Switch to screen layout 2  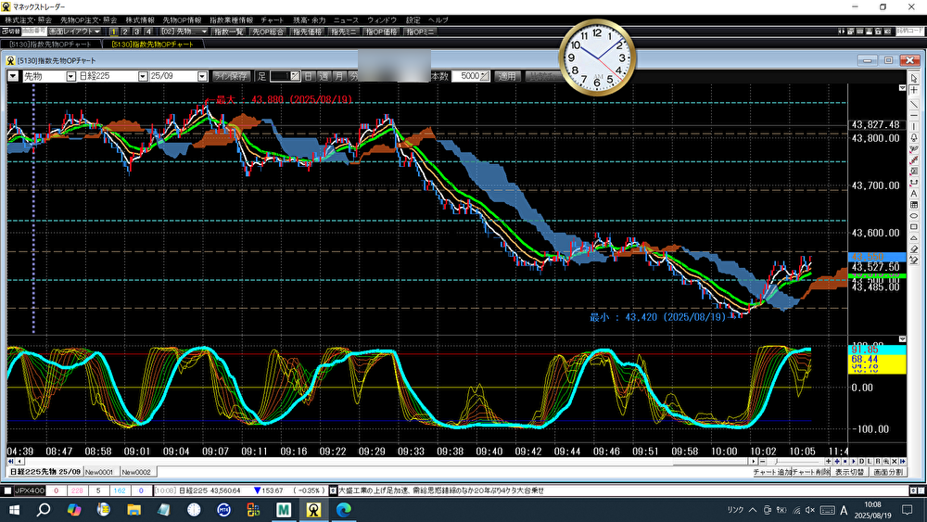tap(125, 32)
